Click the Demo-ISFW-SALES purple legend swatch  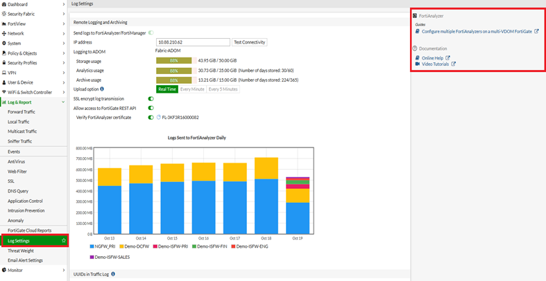point(92,257)
